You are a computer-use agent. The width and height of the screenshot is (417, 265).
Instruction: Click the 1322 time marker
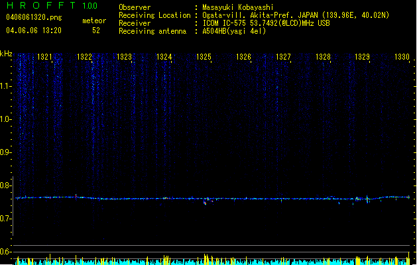pyautogui.click(x=84, y=57)
